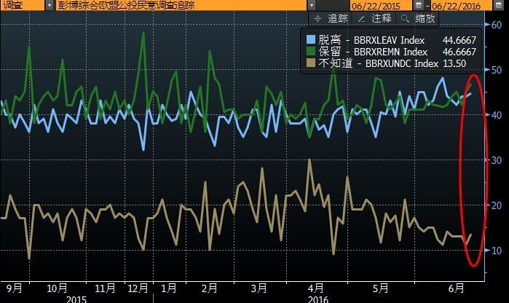The width and height of the screenshot is (509, 303).
Task: Click the 调查 field at top left
Action: click(18, 5)
